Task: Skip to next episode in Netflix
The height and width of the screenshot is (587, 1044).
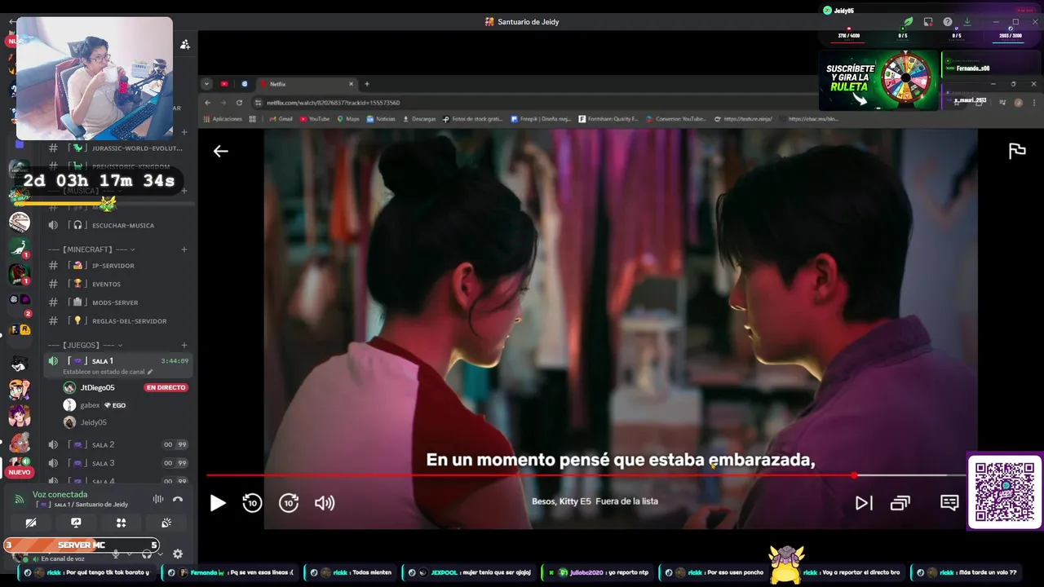Action: click(x=864, y=503)
